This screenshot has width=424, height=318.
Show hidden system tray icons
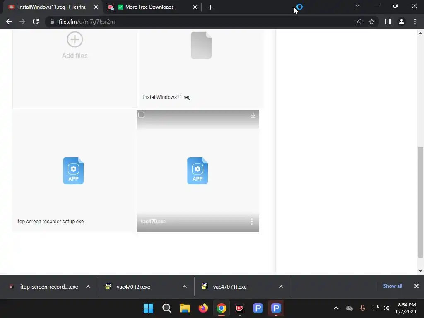(336, 308)
